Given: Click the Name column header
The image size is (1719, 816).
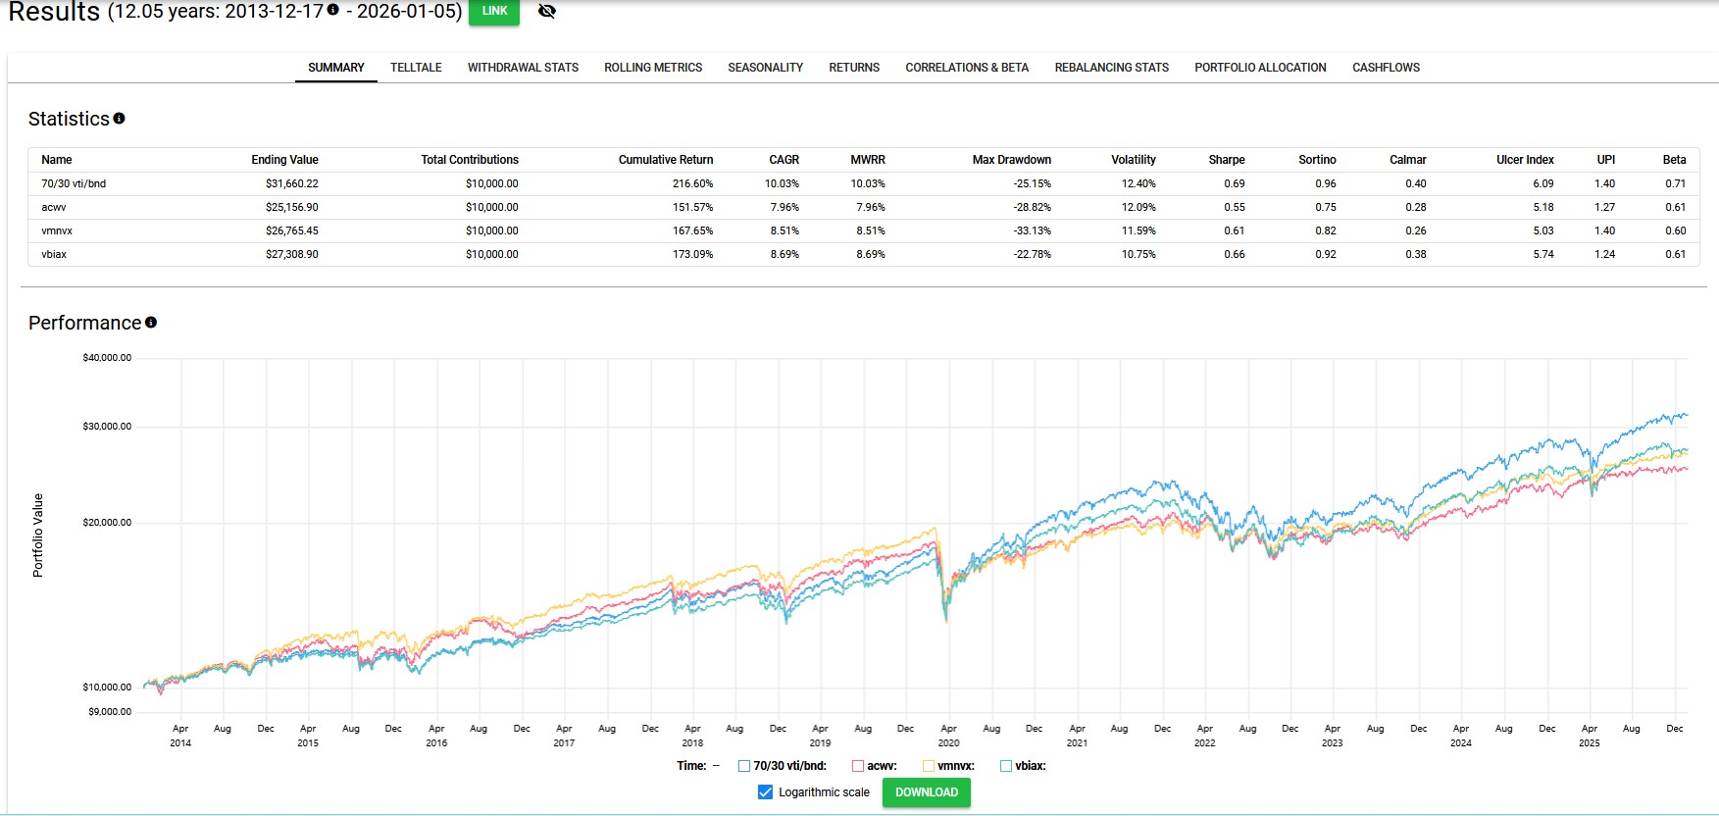Looking at the screenshot, I should pyautogui.click(x=57, y=160).
